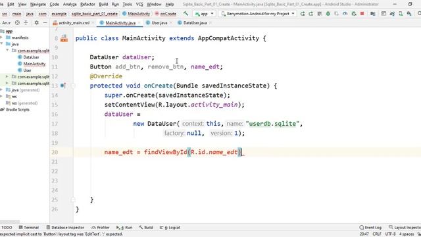Open the TODO tool window

pos(7,227)
